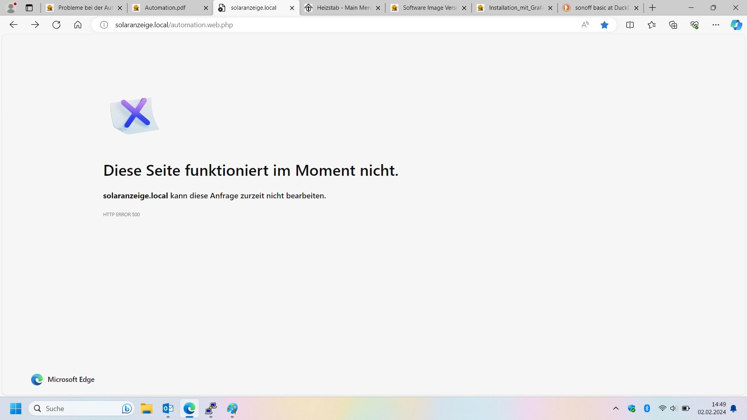Image resolution: width=747 pixels, height=420 pixels.
Task: Open Settings and more menu
Action: tap(716, 25)
